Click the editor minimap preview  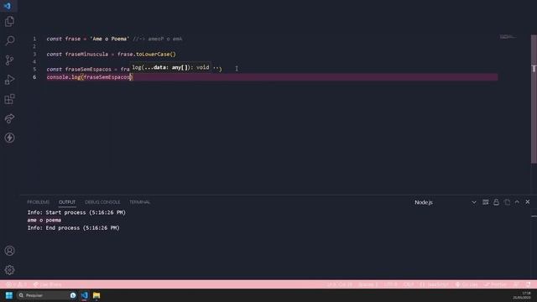coord(508,37)
